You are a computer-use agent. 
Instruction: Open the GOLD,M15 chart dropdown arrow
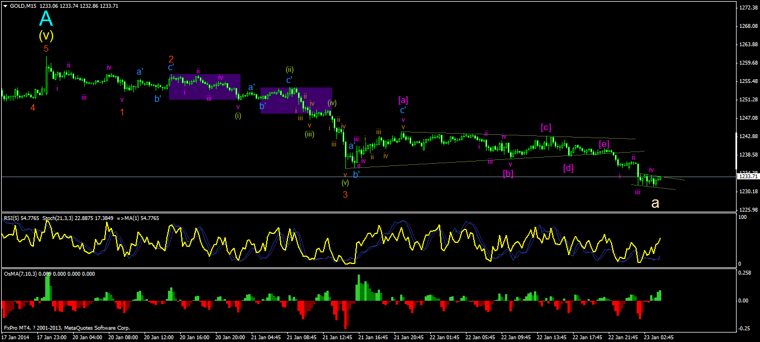6,6
